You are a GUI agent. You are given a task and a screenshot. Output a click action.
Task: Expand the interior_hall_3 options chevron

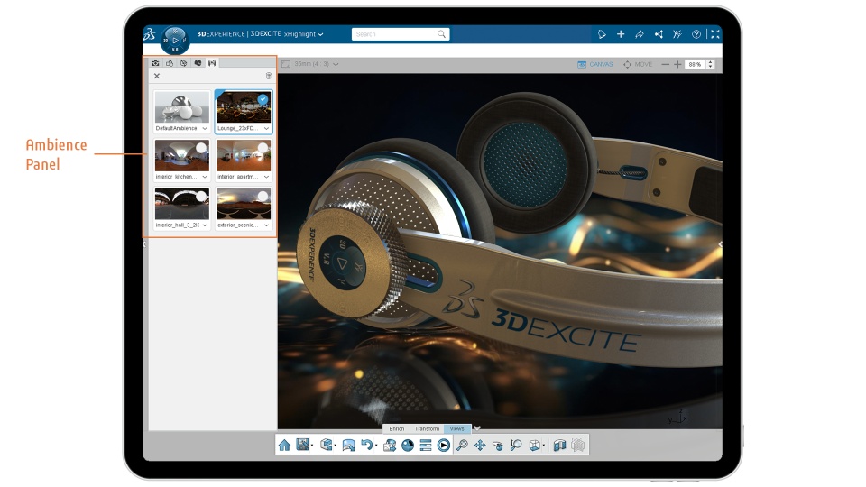click(205, 225)
